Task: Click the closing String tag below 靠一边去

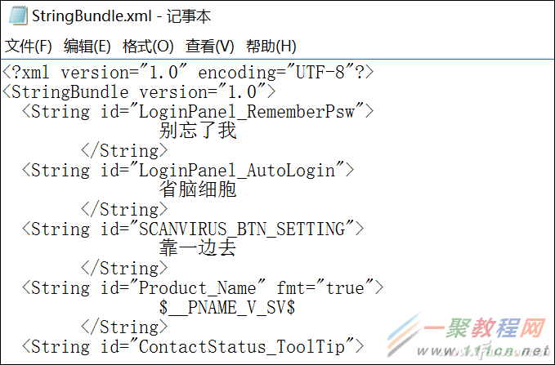Action: pos(124,268)
